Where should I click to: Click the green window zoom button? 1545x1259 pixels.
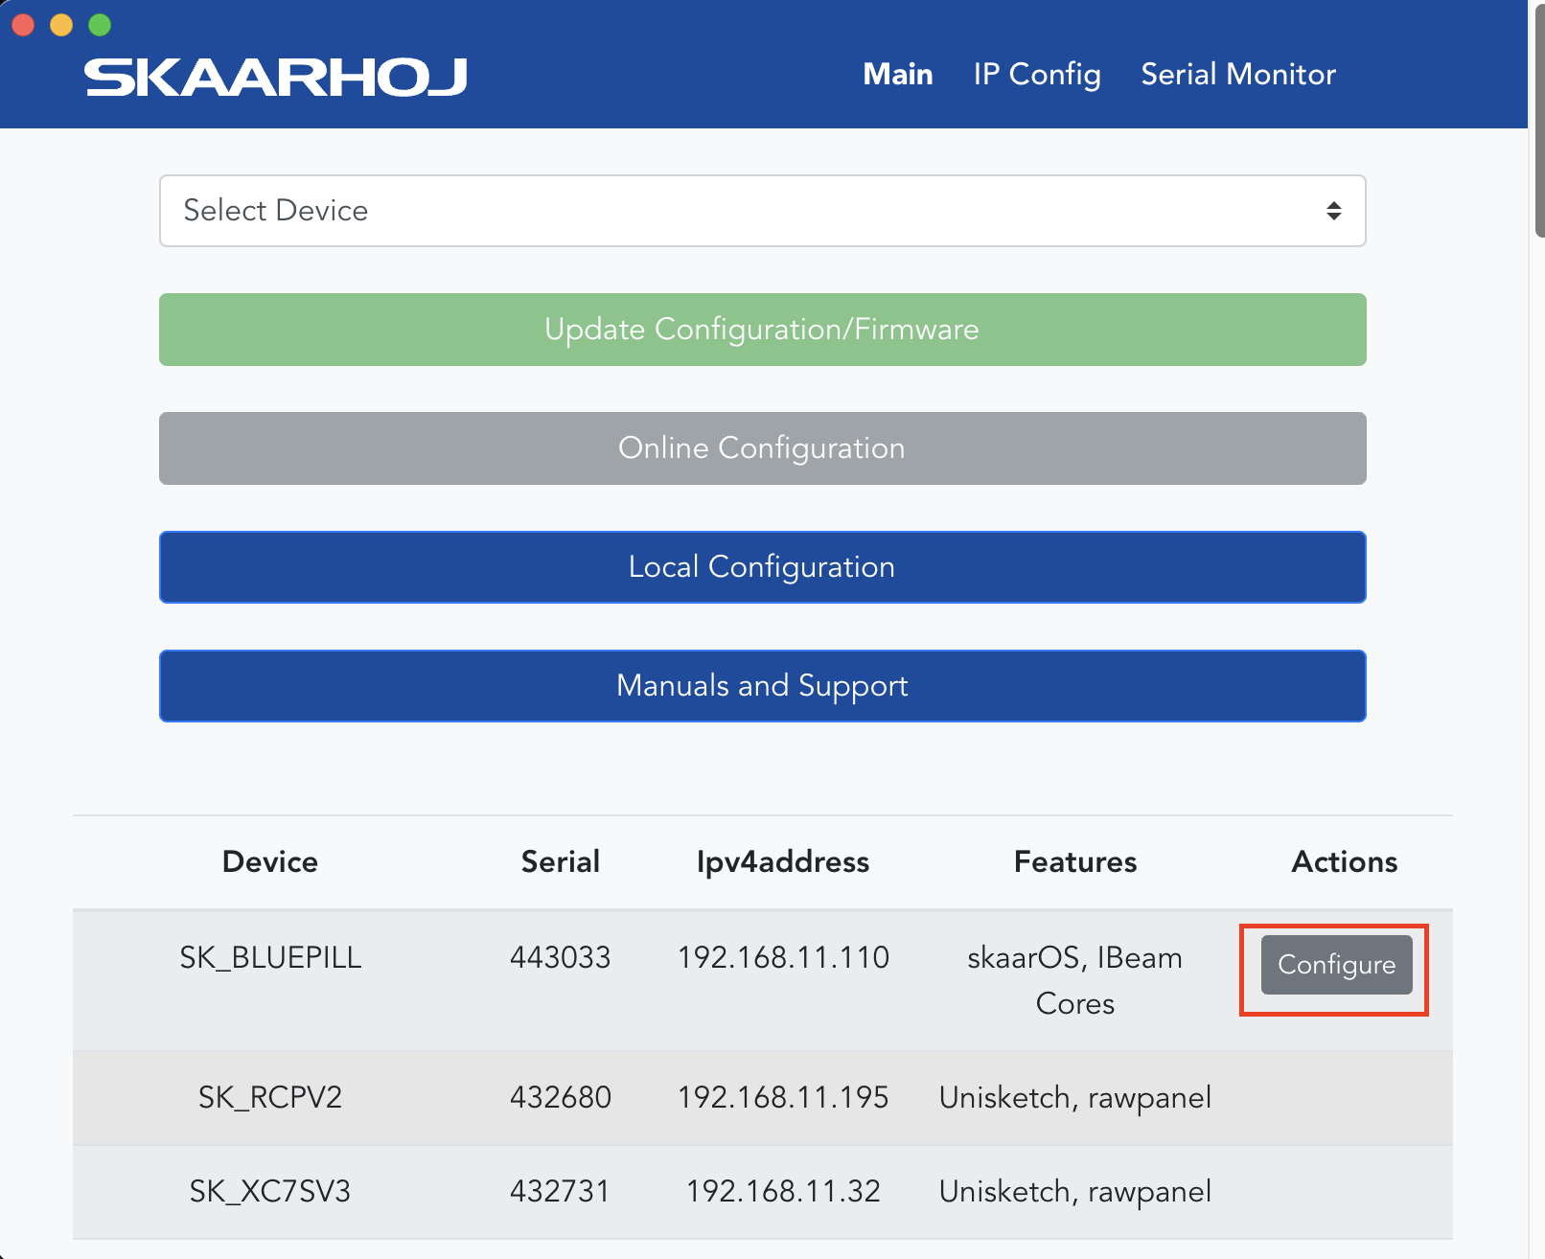[100, 25]
